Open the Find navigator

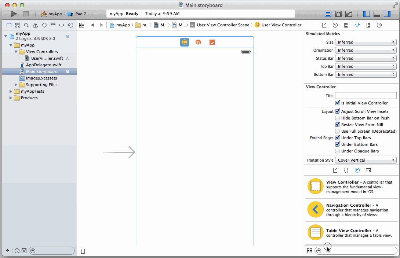26,25
